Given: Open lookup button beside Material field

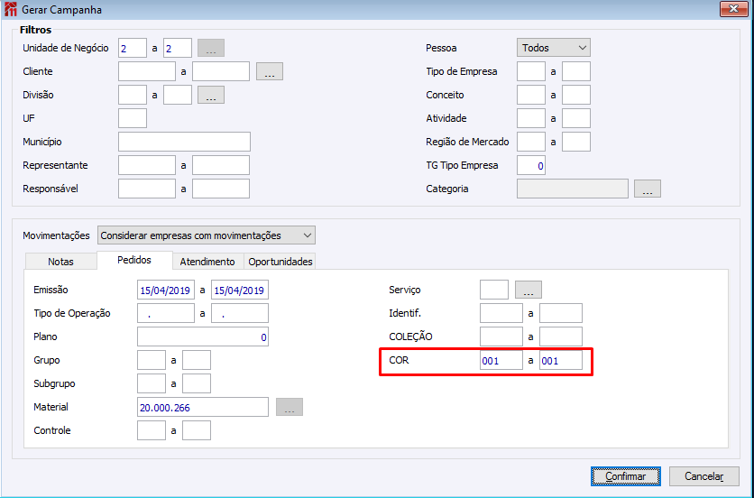Looking at the screenshot, I should tap(290, 407).
